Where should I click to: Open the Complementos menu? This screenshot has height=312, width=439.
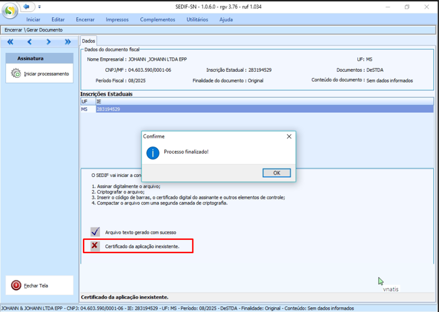click(x=158, y=20)
